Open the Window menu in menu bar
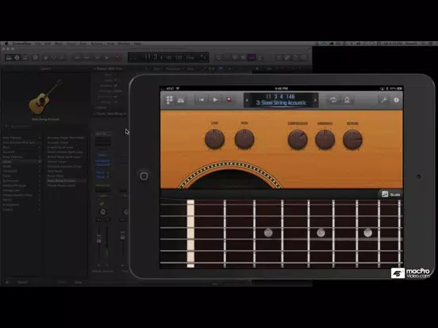Viewport: 438px width, 328px height. (x=124, y=44)
